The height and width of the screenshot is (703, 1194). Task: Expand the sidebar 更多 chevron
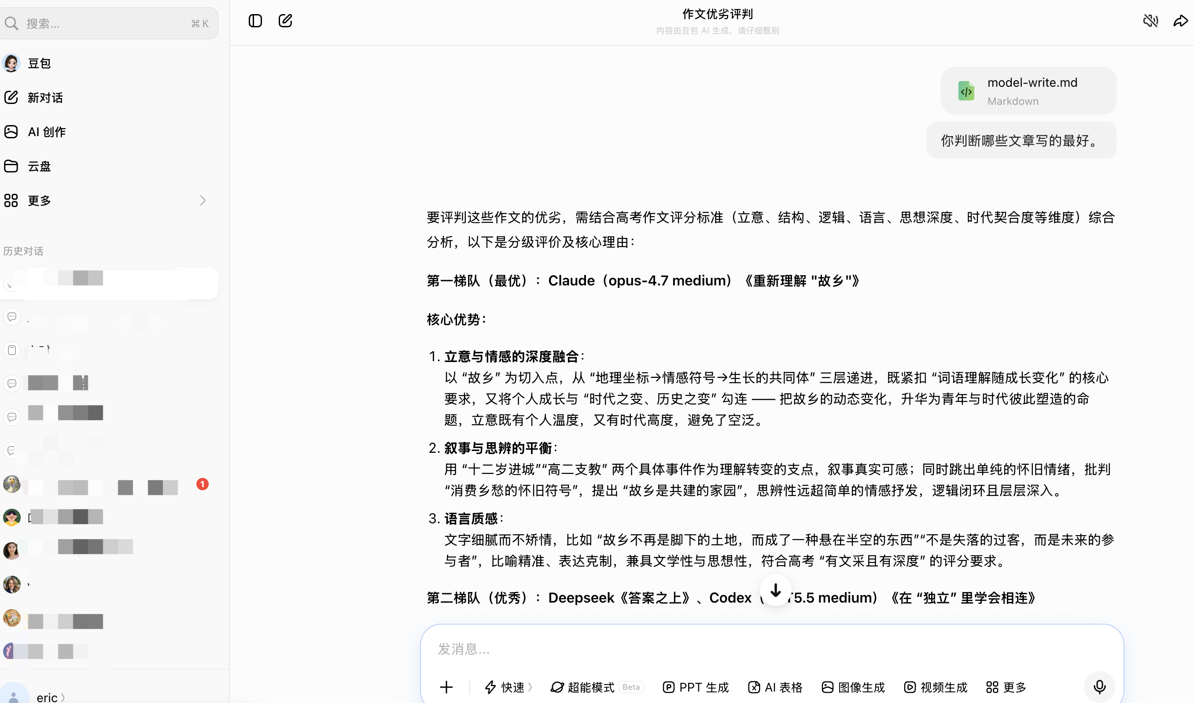click(x=203, y=200)
